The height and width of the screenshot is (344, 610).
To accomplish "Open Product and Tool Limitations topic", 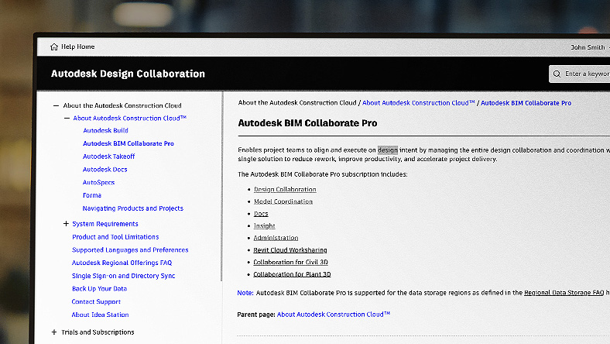I will click(115, 237).
